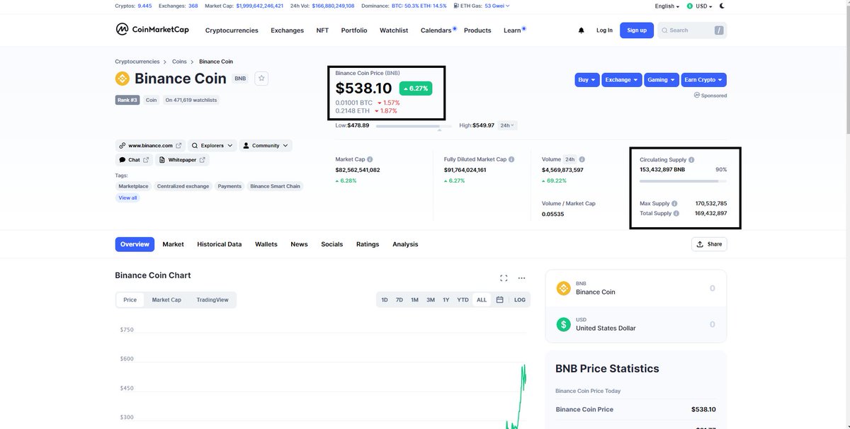Open www.binance.com website link
850x429 pixels.
(x=151, y=145)
